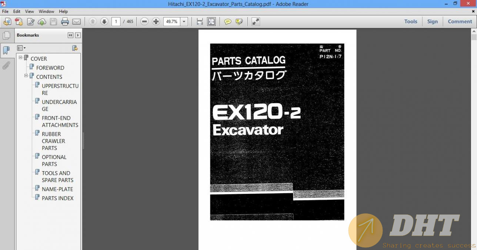This screenshot has height=250, width=477.
Task: Open the Edit menu
Action: click(17, 11)
